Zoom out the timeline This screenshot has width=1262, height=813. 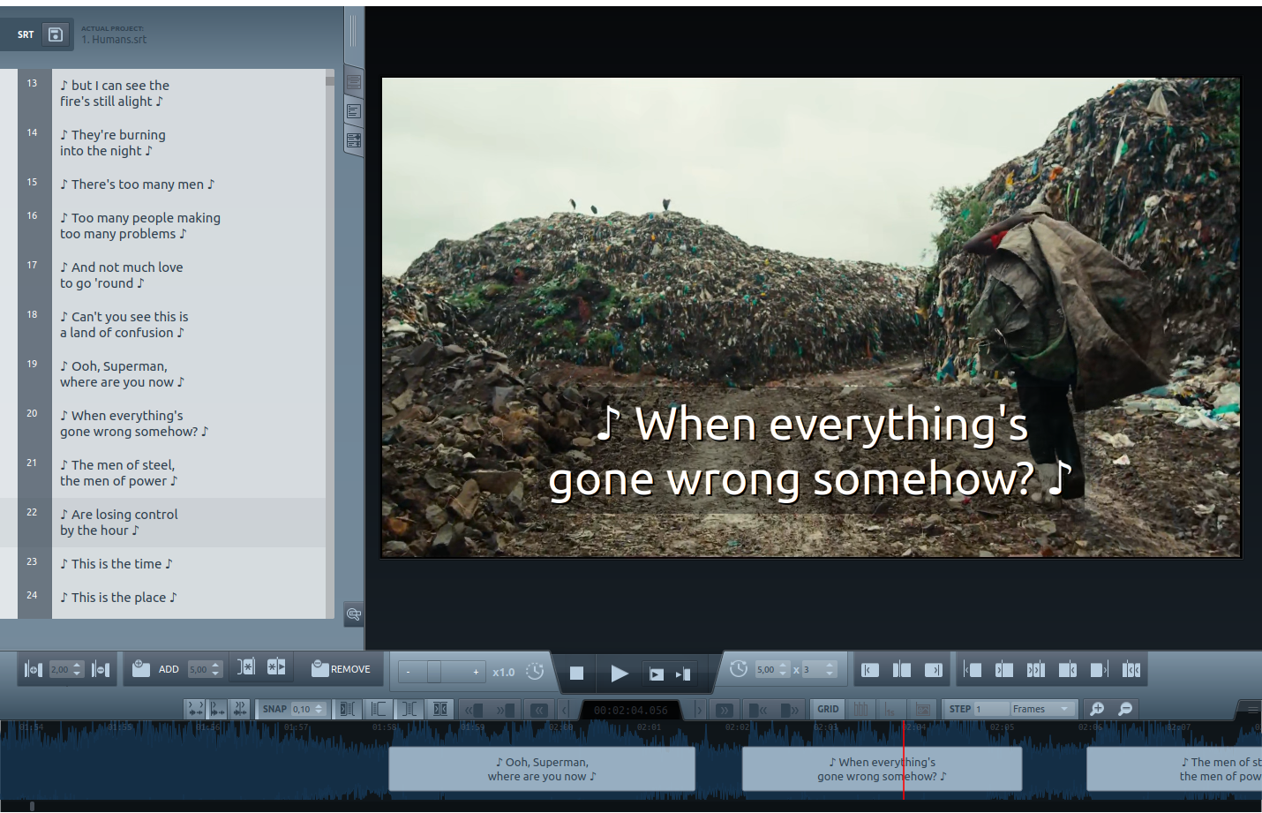click(1125, 709)
